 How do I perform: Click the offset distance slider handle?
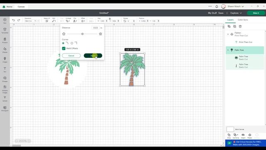(x=82, y=34)
